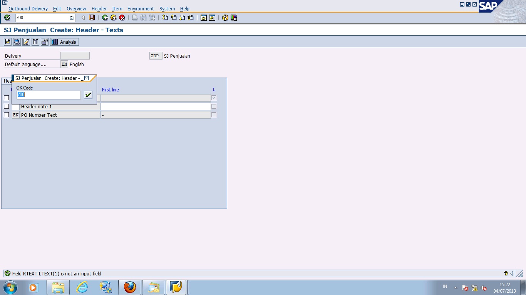Click the OK-Code input field in popup
Screen dimensions: 526x295
click(x=49, y=95)
